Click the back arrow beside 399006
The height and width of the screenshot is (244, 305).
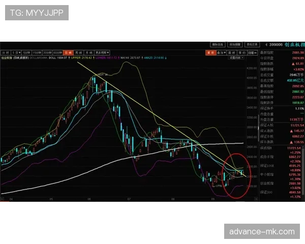[266, 45]
